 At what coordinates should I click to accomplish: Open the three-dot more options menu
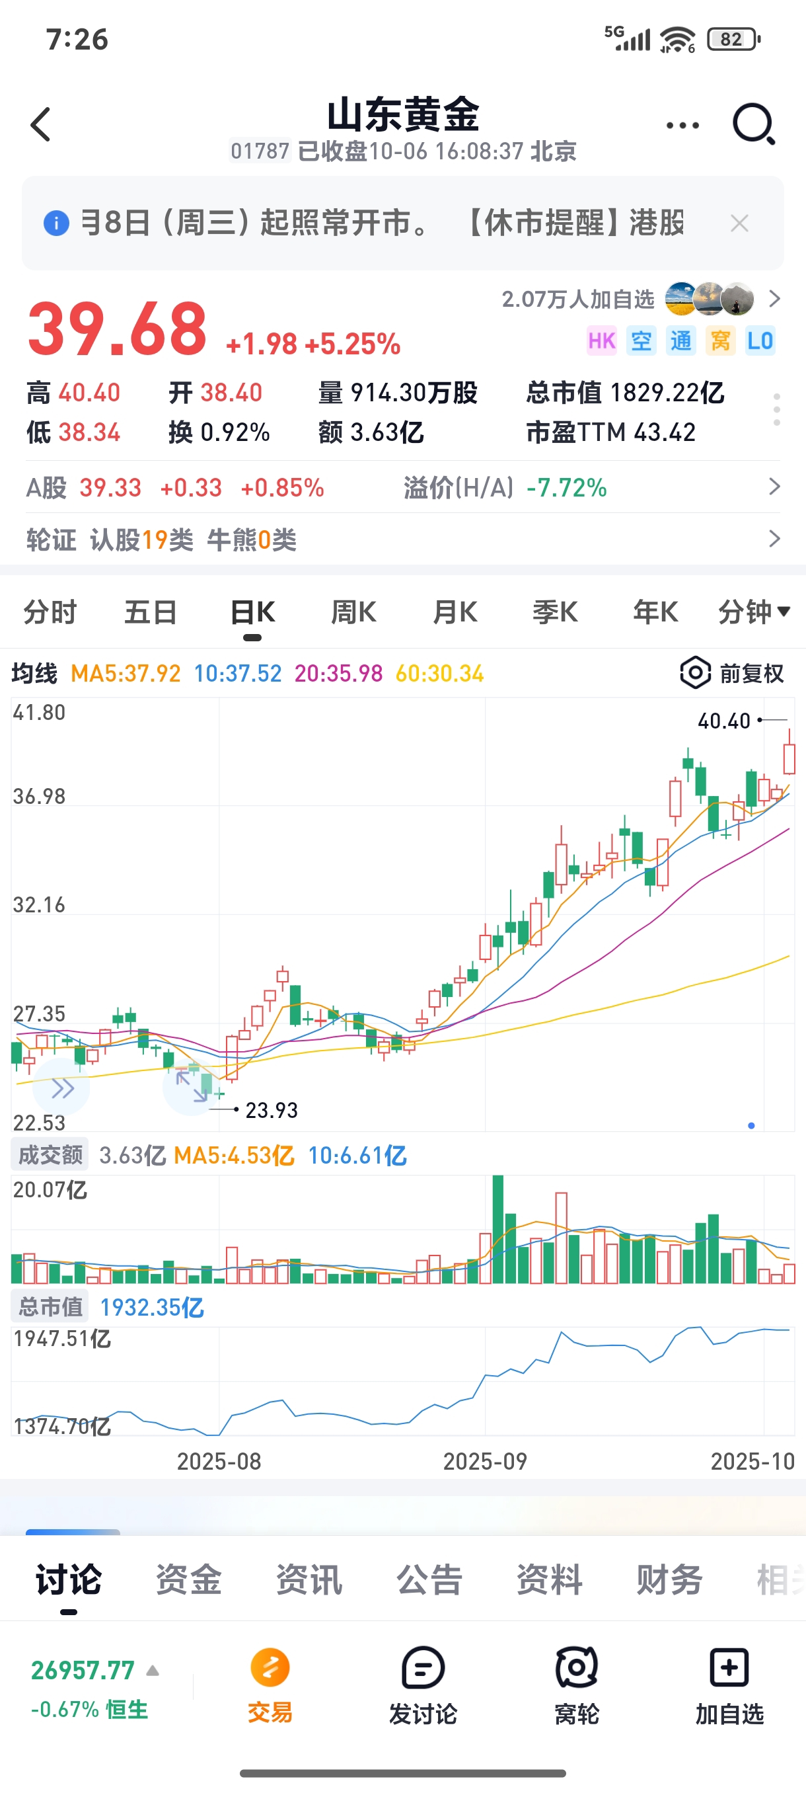pos(682,126)
